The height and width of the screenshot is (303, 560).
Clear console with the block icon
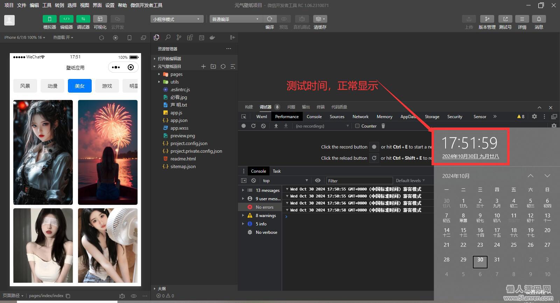click(253, 181)
